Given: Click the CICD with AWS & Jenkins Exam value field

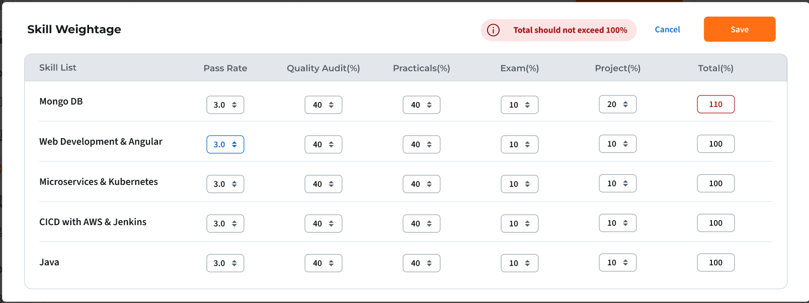Looking at the screenshot, I should pyautogui.click(x=514, y=224).
